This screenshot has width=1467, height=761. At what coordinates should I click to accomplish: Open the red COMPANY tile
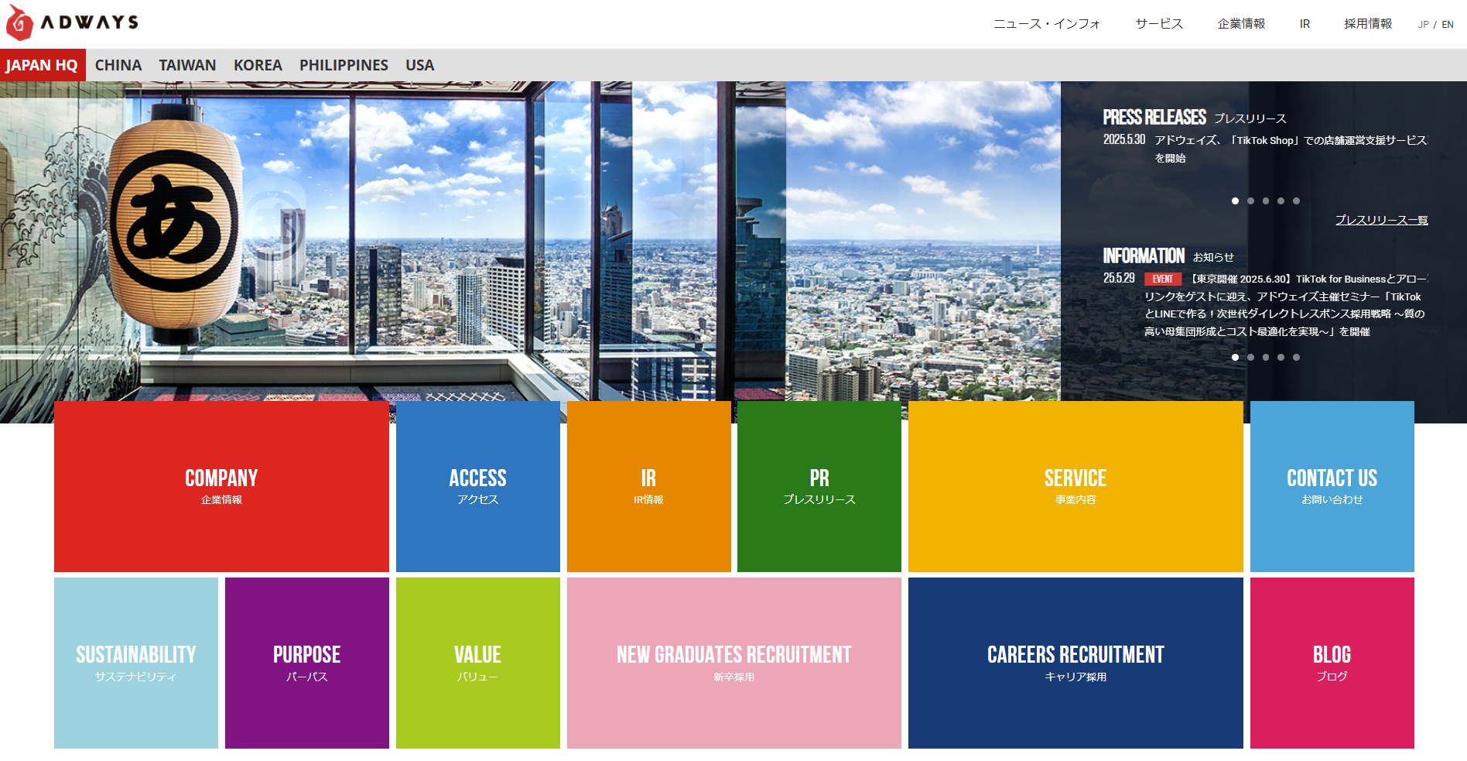click(x=221, y=486)
